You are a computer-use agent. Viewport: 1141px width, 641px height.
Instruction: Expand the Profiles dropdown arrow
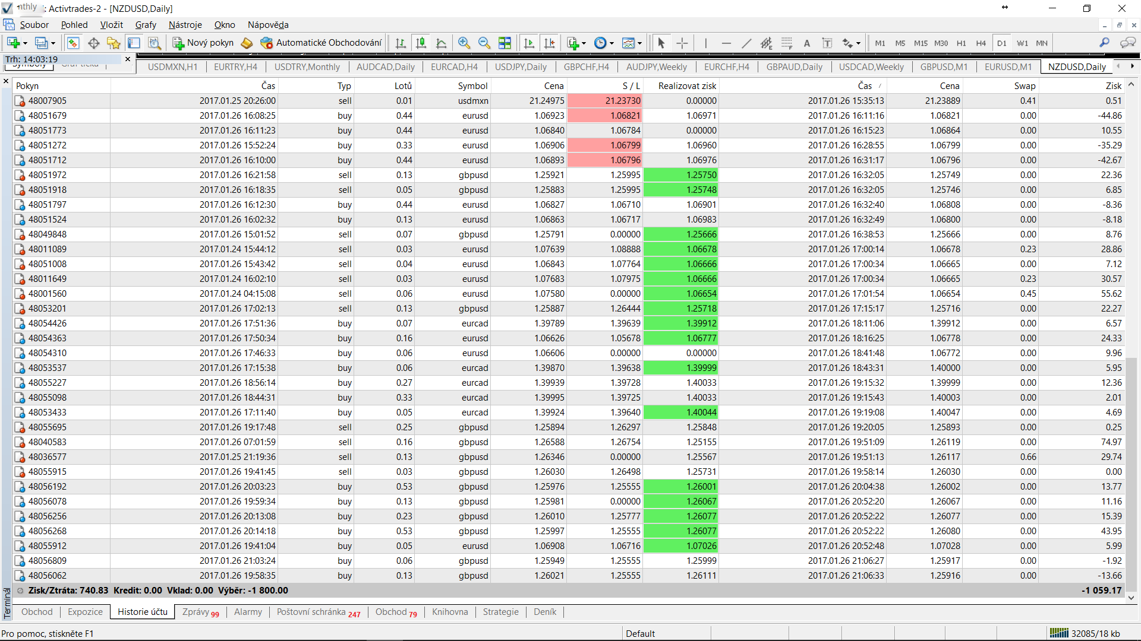[53, 43]
